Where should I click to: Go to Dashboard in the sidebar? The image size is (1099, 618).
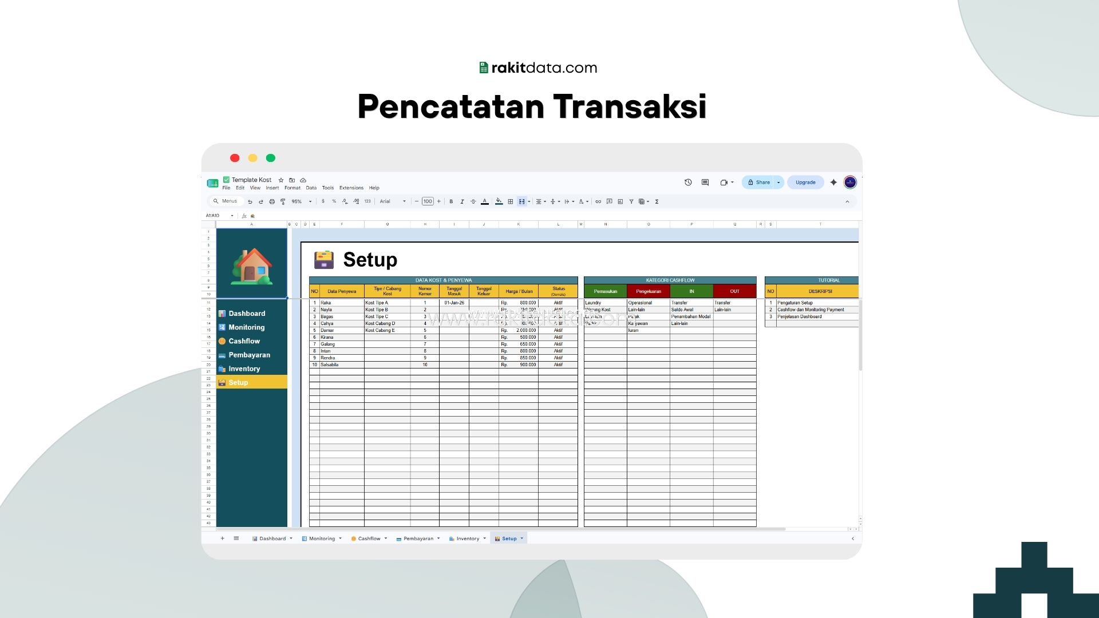[x=247, y=314]
